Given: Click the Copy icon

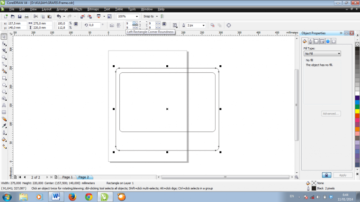Looking at the screenshot, I should (x=43, y=17).
